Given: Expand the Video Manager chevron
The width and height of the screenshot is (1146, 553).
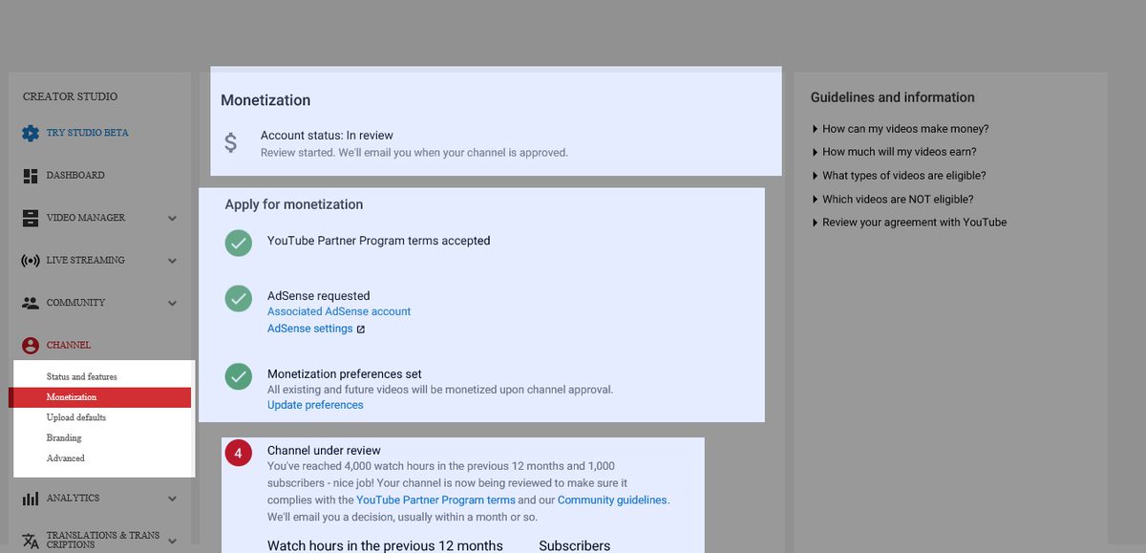Looking at the screenshot, I should coord(173,218).
